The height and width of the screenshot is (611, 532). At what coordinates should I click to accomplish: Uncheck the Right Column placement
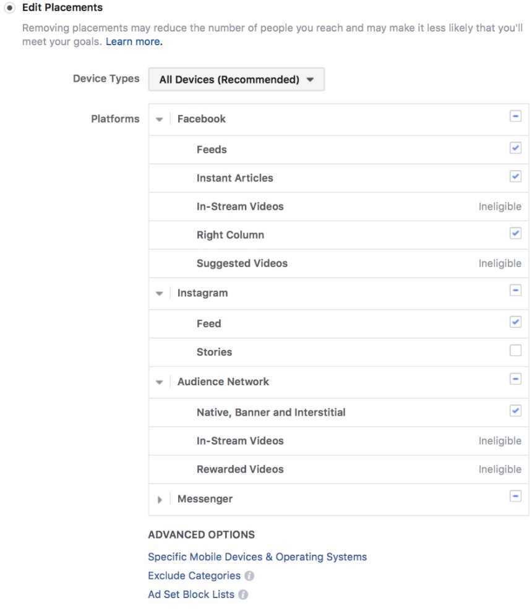click(515, 233)
